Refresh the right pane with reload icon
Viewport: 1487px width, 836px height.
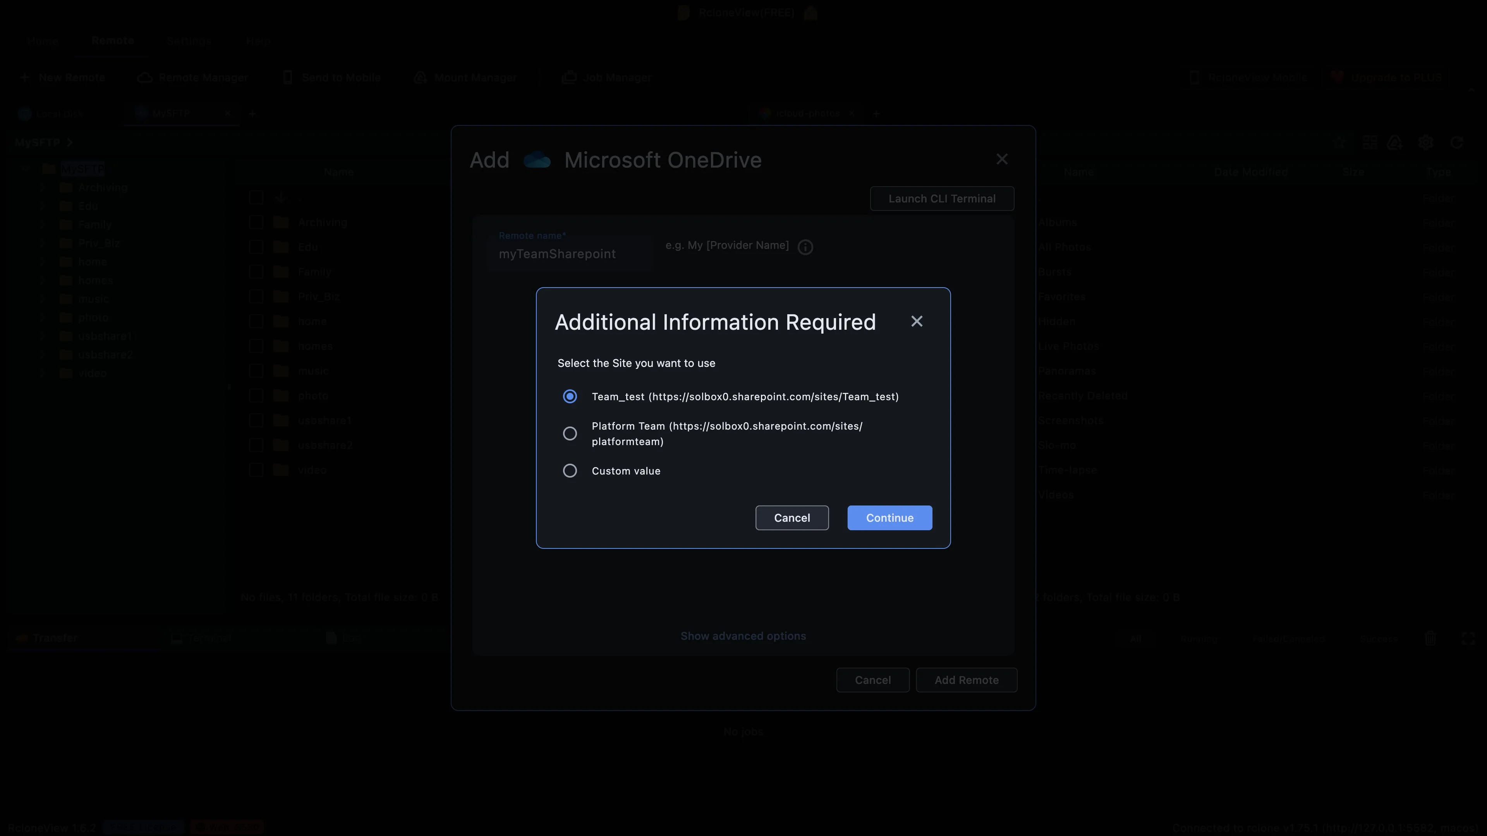click(x=1456, y=142)
